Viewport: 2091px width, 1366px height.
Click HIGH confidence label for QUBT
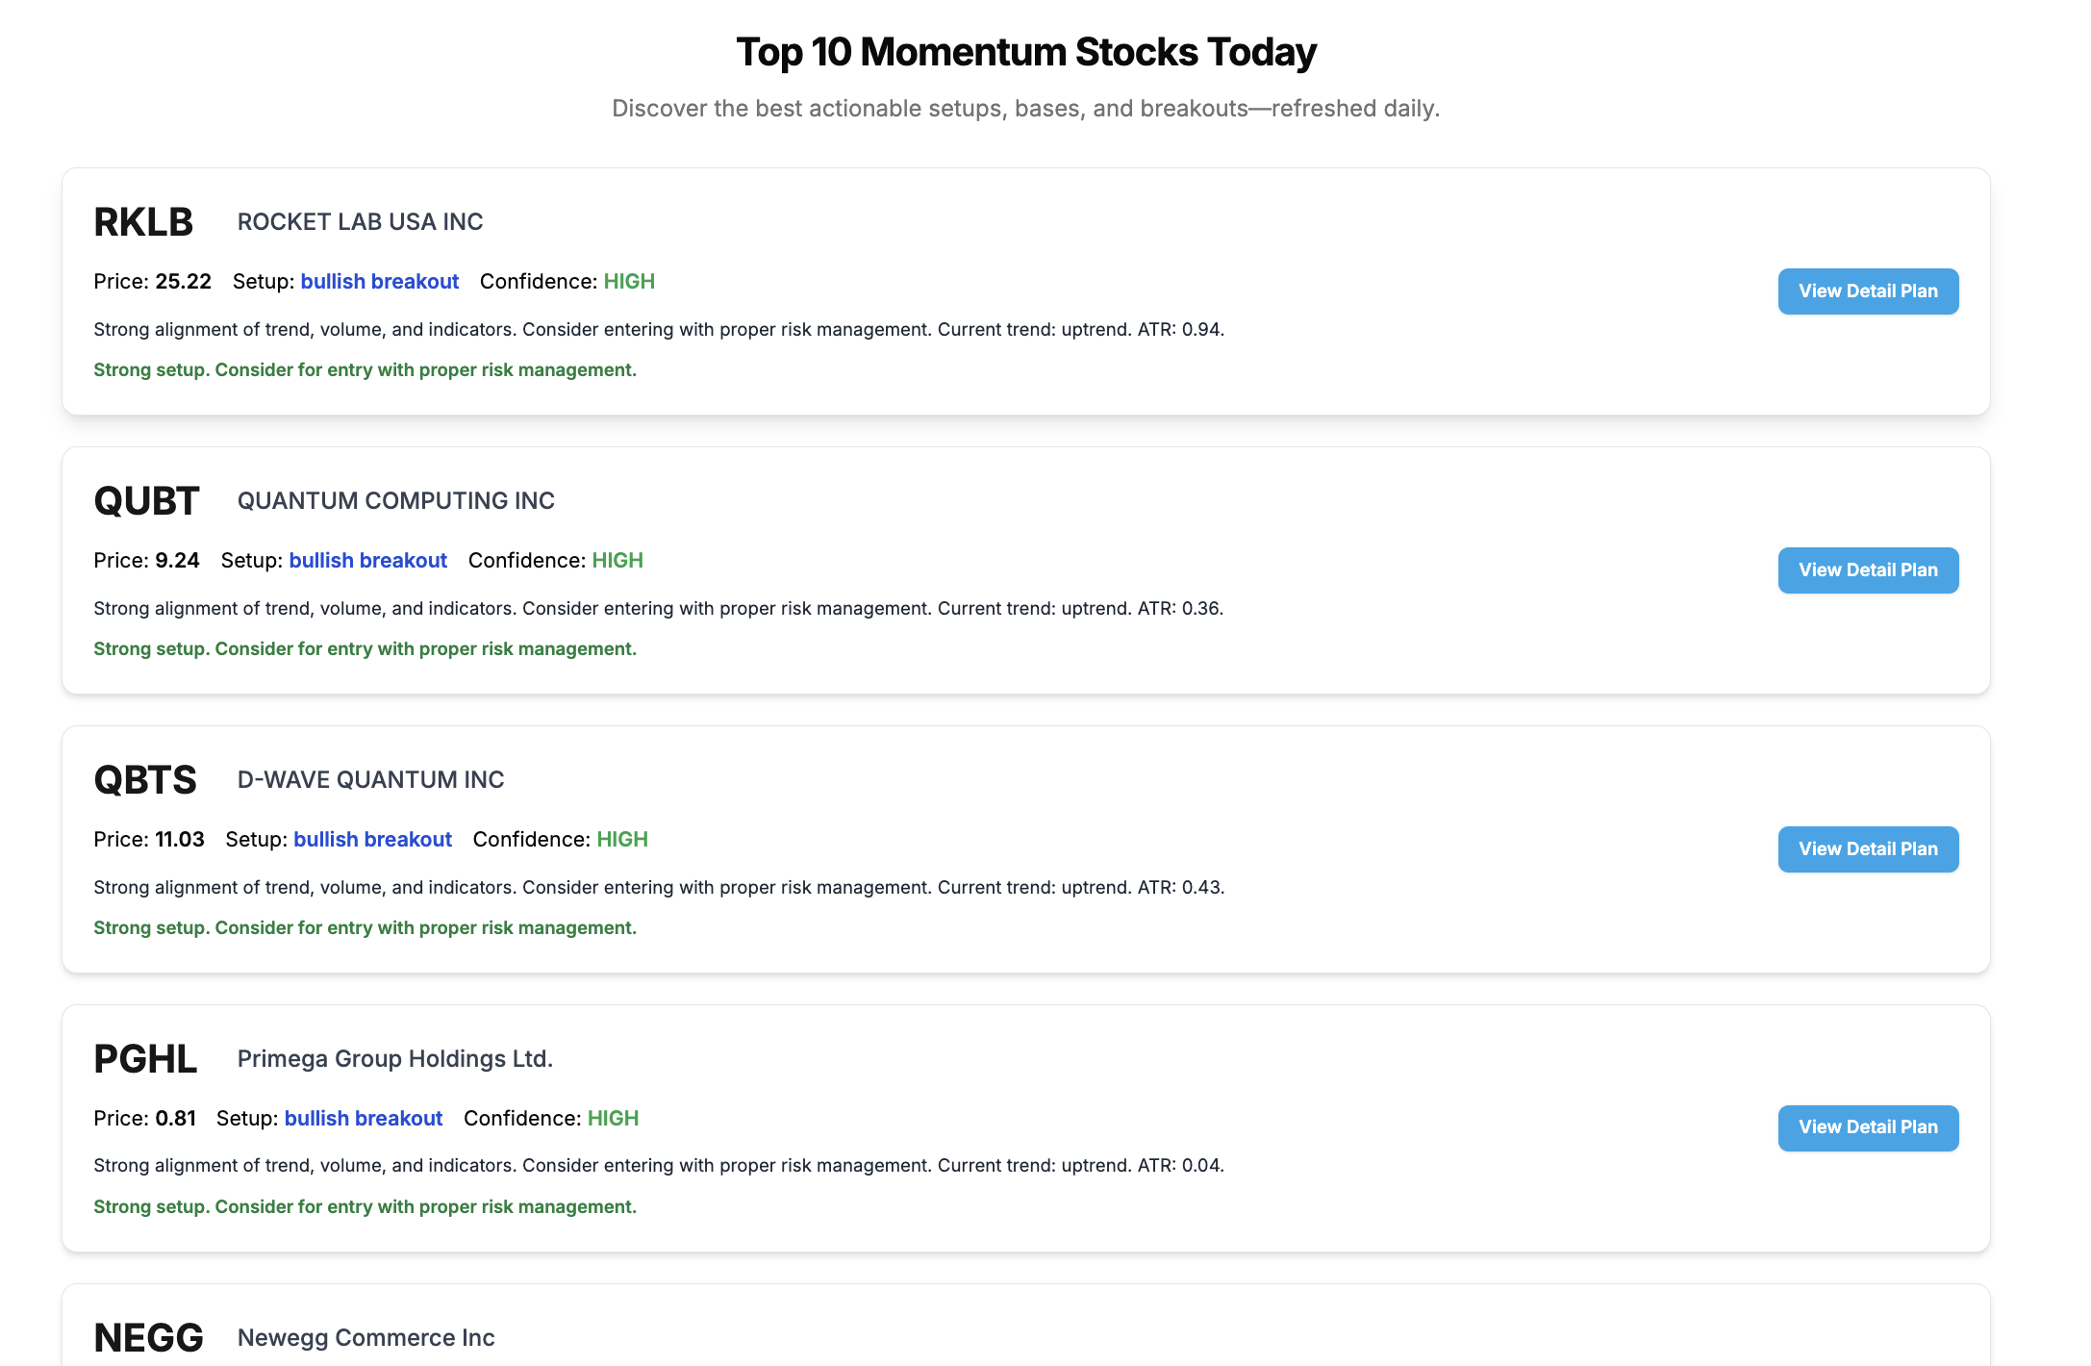(x=617, y=561)
